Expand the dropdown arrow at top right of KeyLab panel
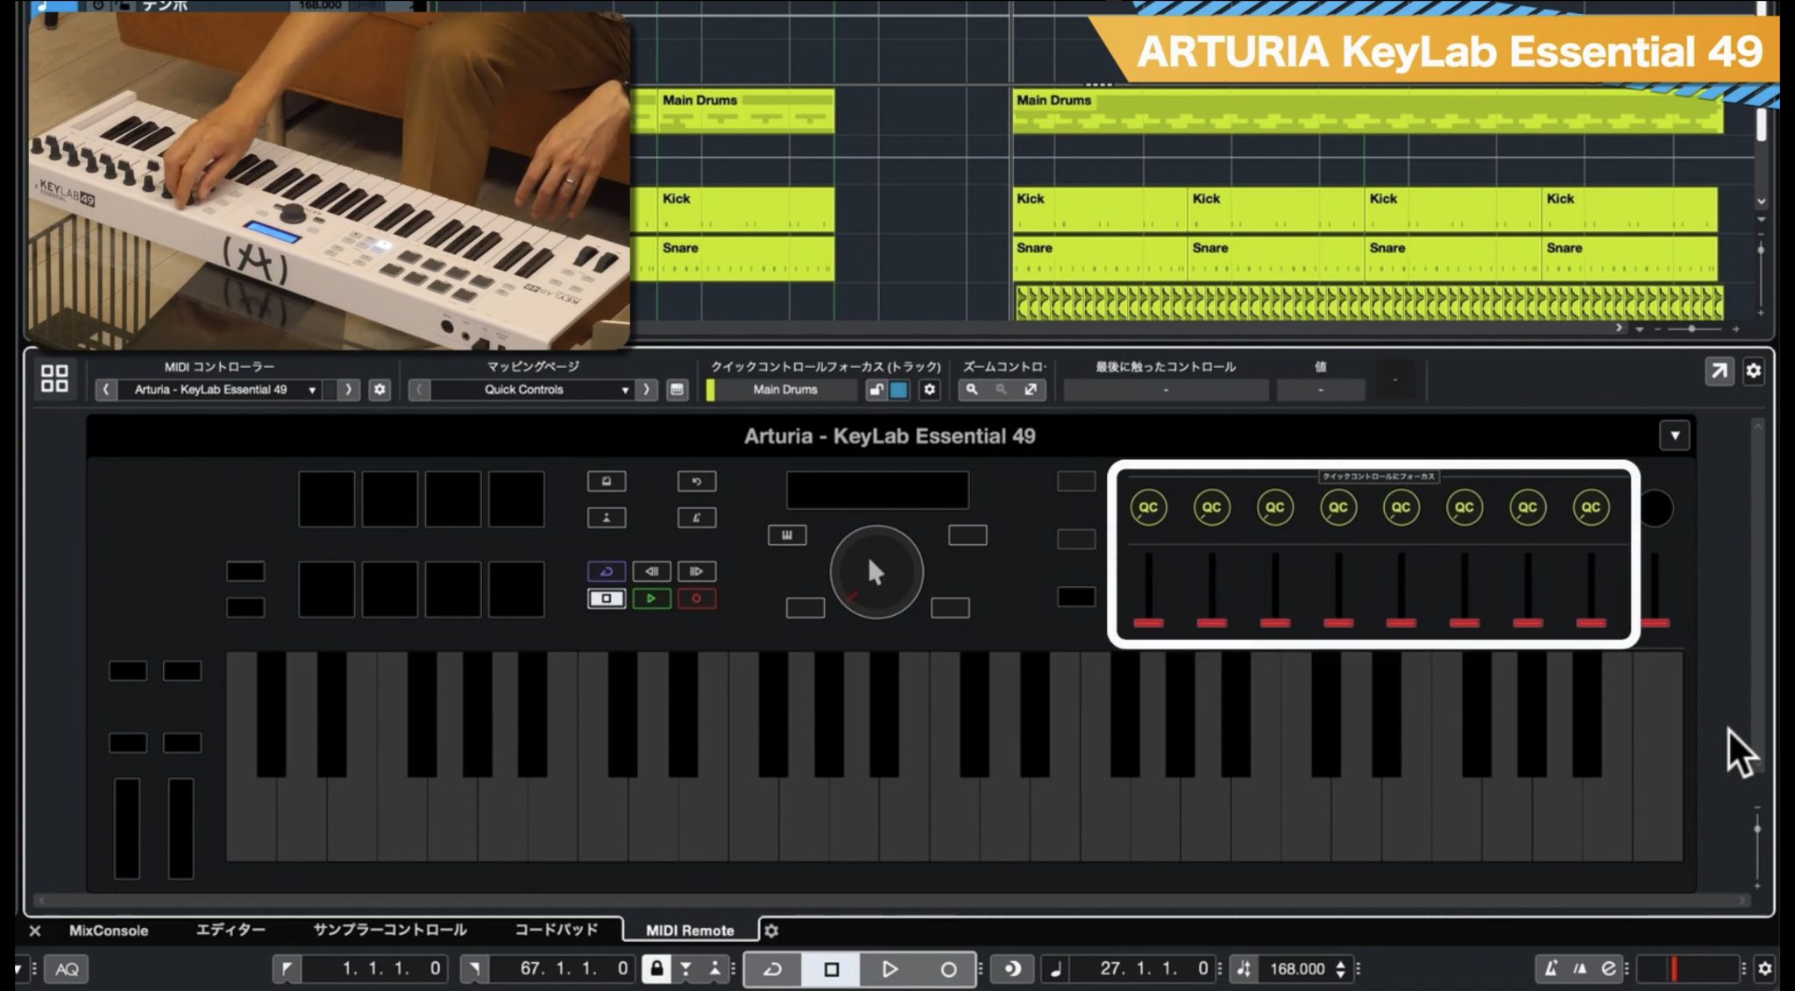Viewport: 1795px width, 991px height. 1675,435
